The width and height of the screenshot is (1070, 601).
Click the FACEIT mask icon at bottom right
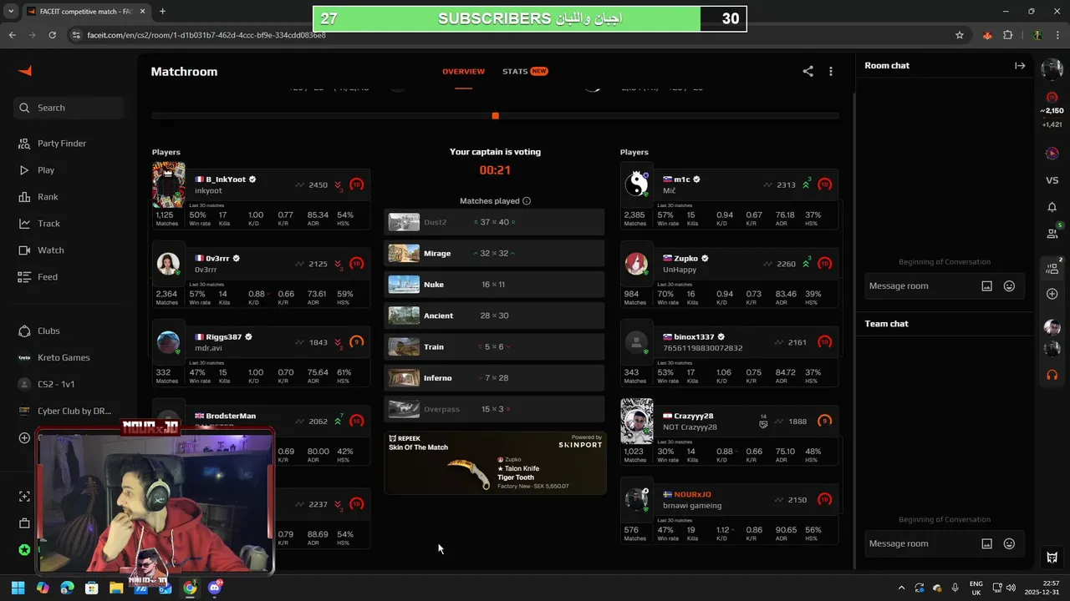1052,558
